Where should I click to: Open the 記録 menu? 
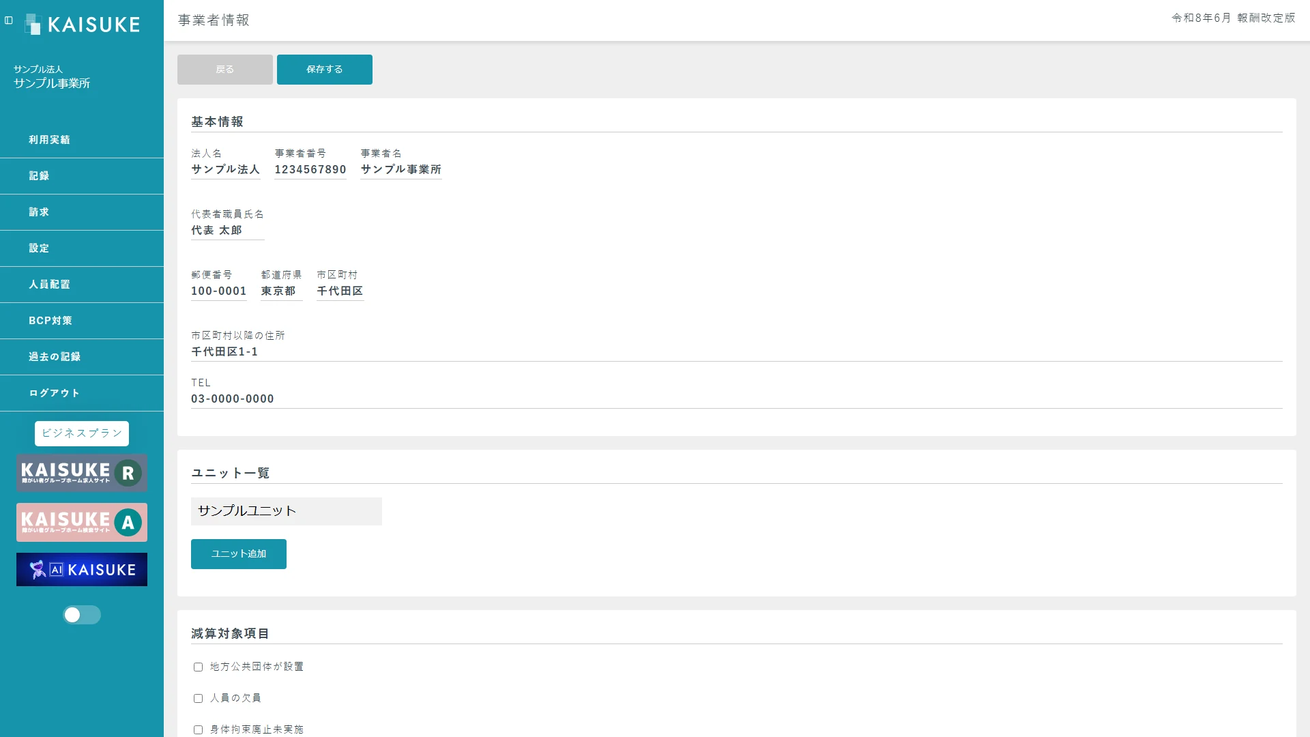pyautogui.click(x=82, y=176)
